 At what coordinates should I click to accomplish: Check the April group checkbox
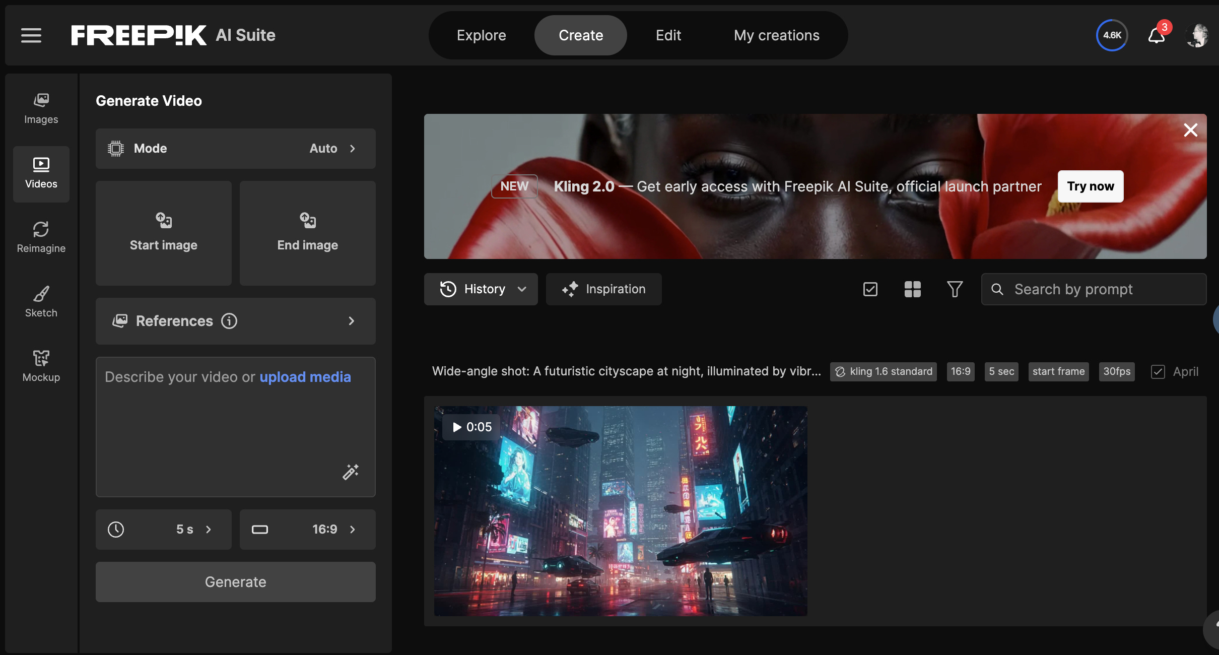(1158, 372)
